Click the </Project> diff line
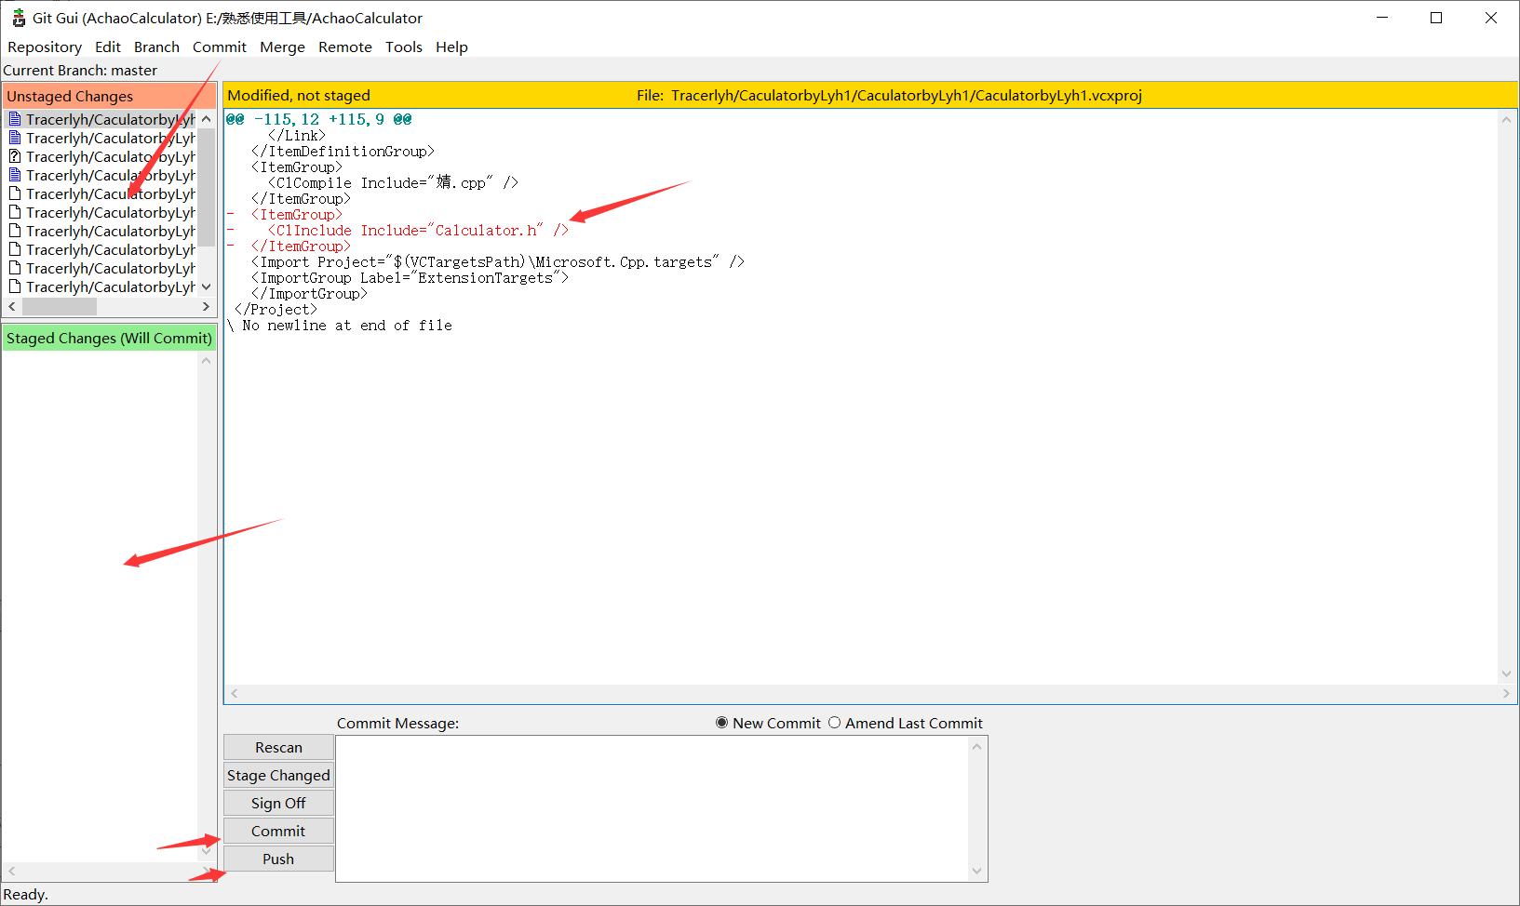Viewport: 1520px width, 906px height. tap(276, 309)
